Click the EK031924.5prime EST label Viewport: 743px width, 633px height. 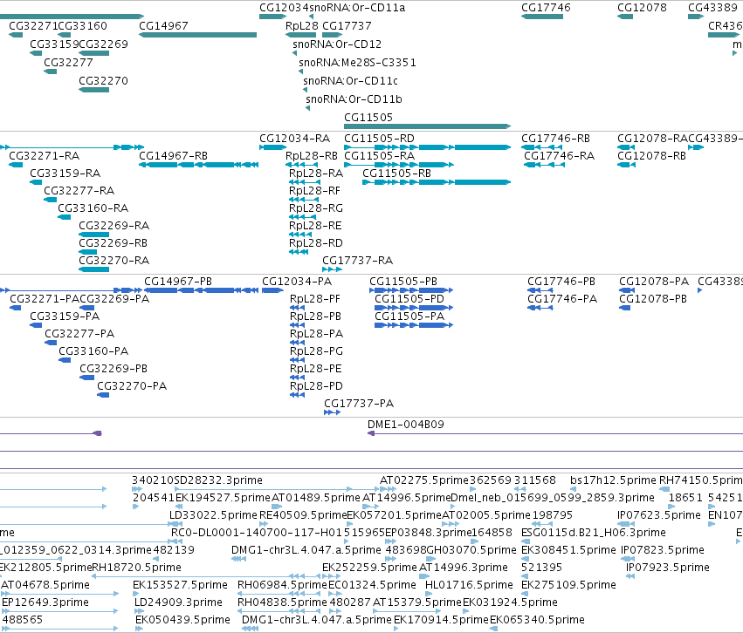(510, 602)
